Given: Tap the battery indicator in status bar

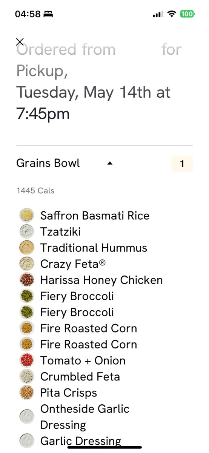Looking at the screenshot, I should point(187,14).
